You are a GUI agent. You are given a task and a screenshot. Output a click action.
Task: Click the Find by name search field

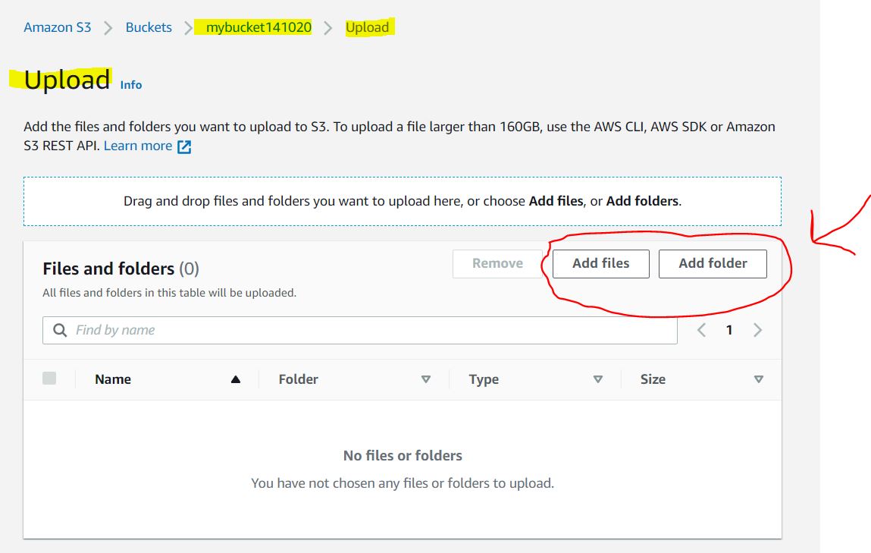[x=303, y=329]
